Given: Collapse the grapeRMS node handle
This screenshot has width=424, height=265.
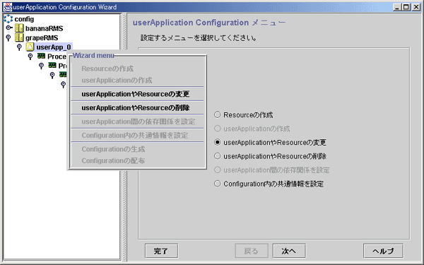Looking at the screenshot, I should coord(8,38).
